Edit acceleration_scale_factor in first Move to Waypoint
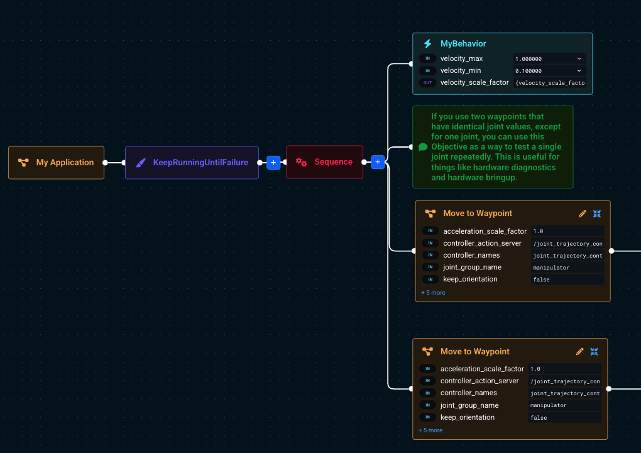Image resolution: width=641 pixels, height=453 pixels. tap(567, 231)
